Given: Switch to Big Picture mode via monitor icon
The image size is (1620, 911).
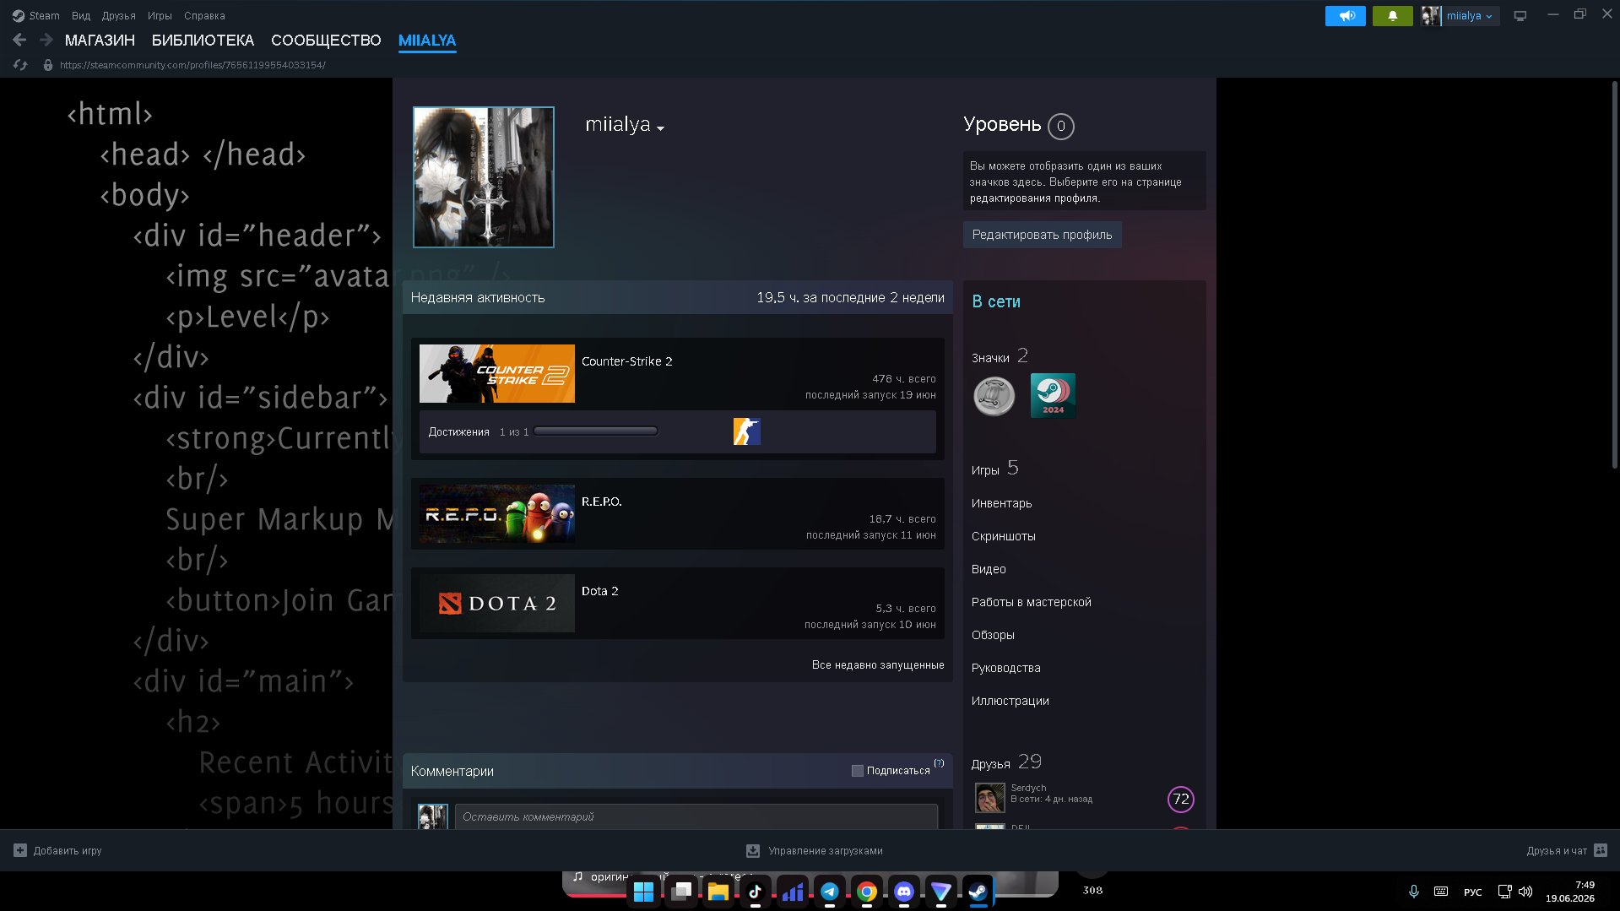Looking at the screenshot, I should pos(1520,16).
